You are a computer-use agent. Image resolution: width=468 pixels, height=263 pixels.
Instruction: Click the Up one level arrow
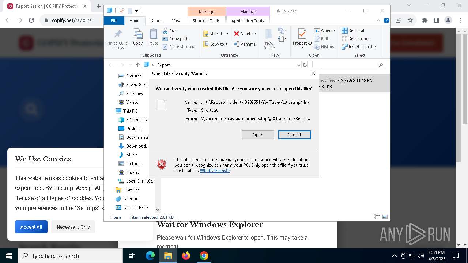click(x=137, y=65)
